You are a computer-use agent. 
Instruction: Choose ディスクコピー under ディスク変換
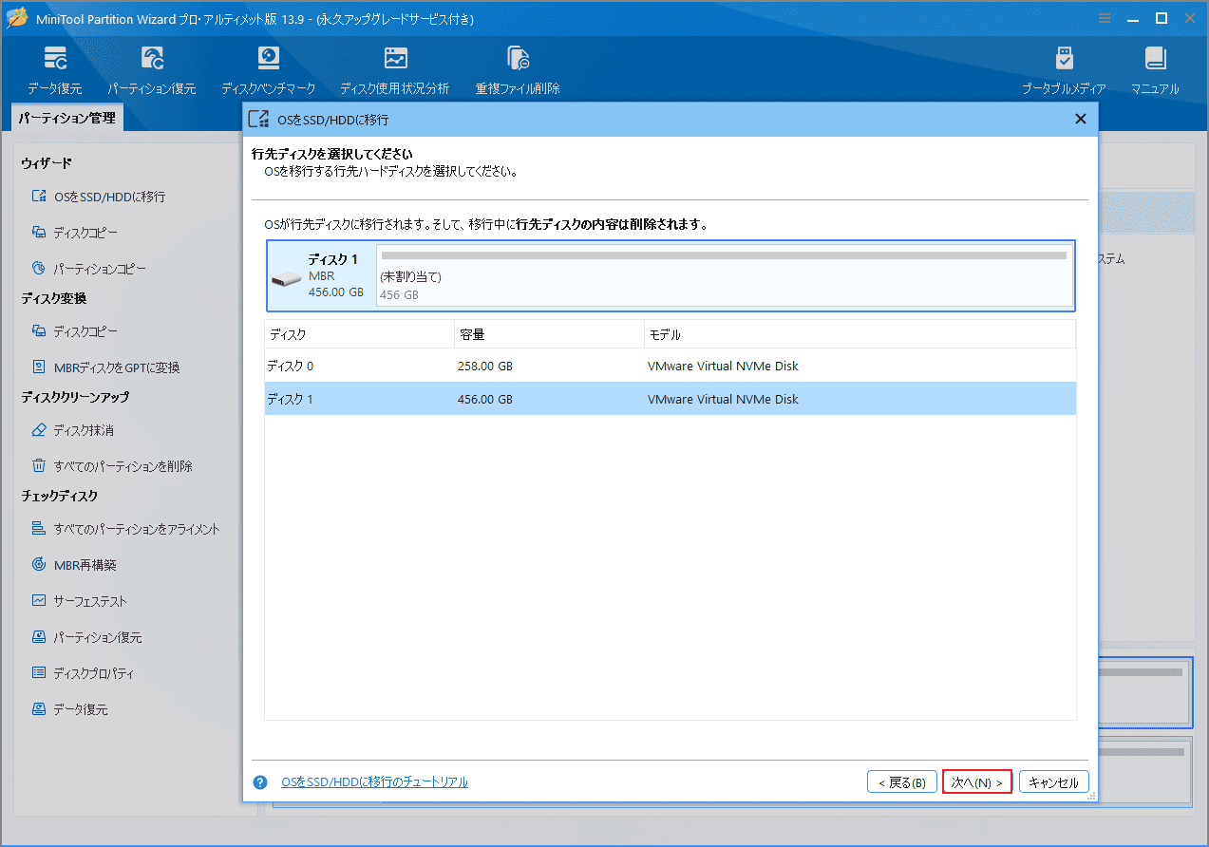[75, 331]
